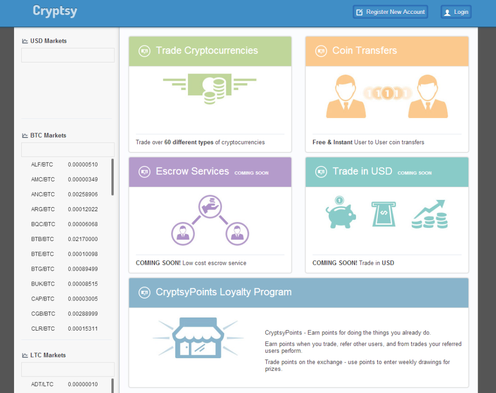Select the ARG/BTC market row
The image size is (496, 393).
(64, 209)
